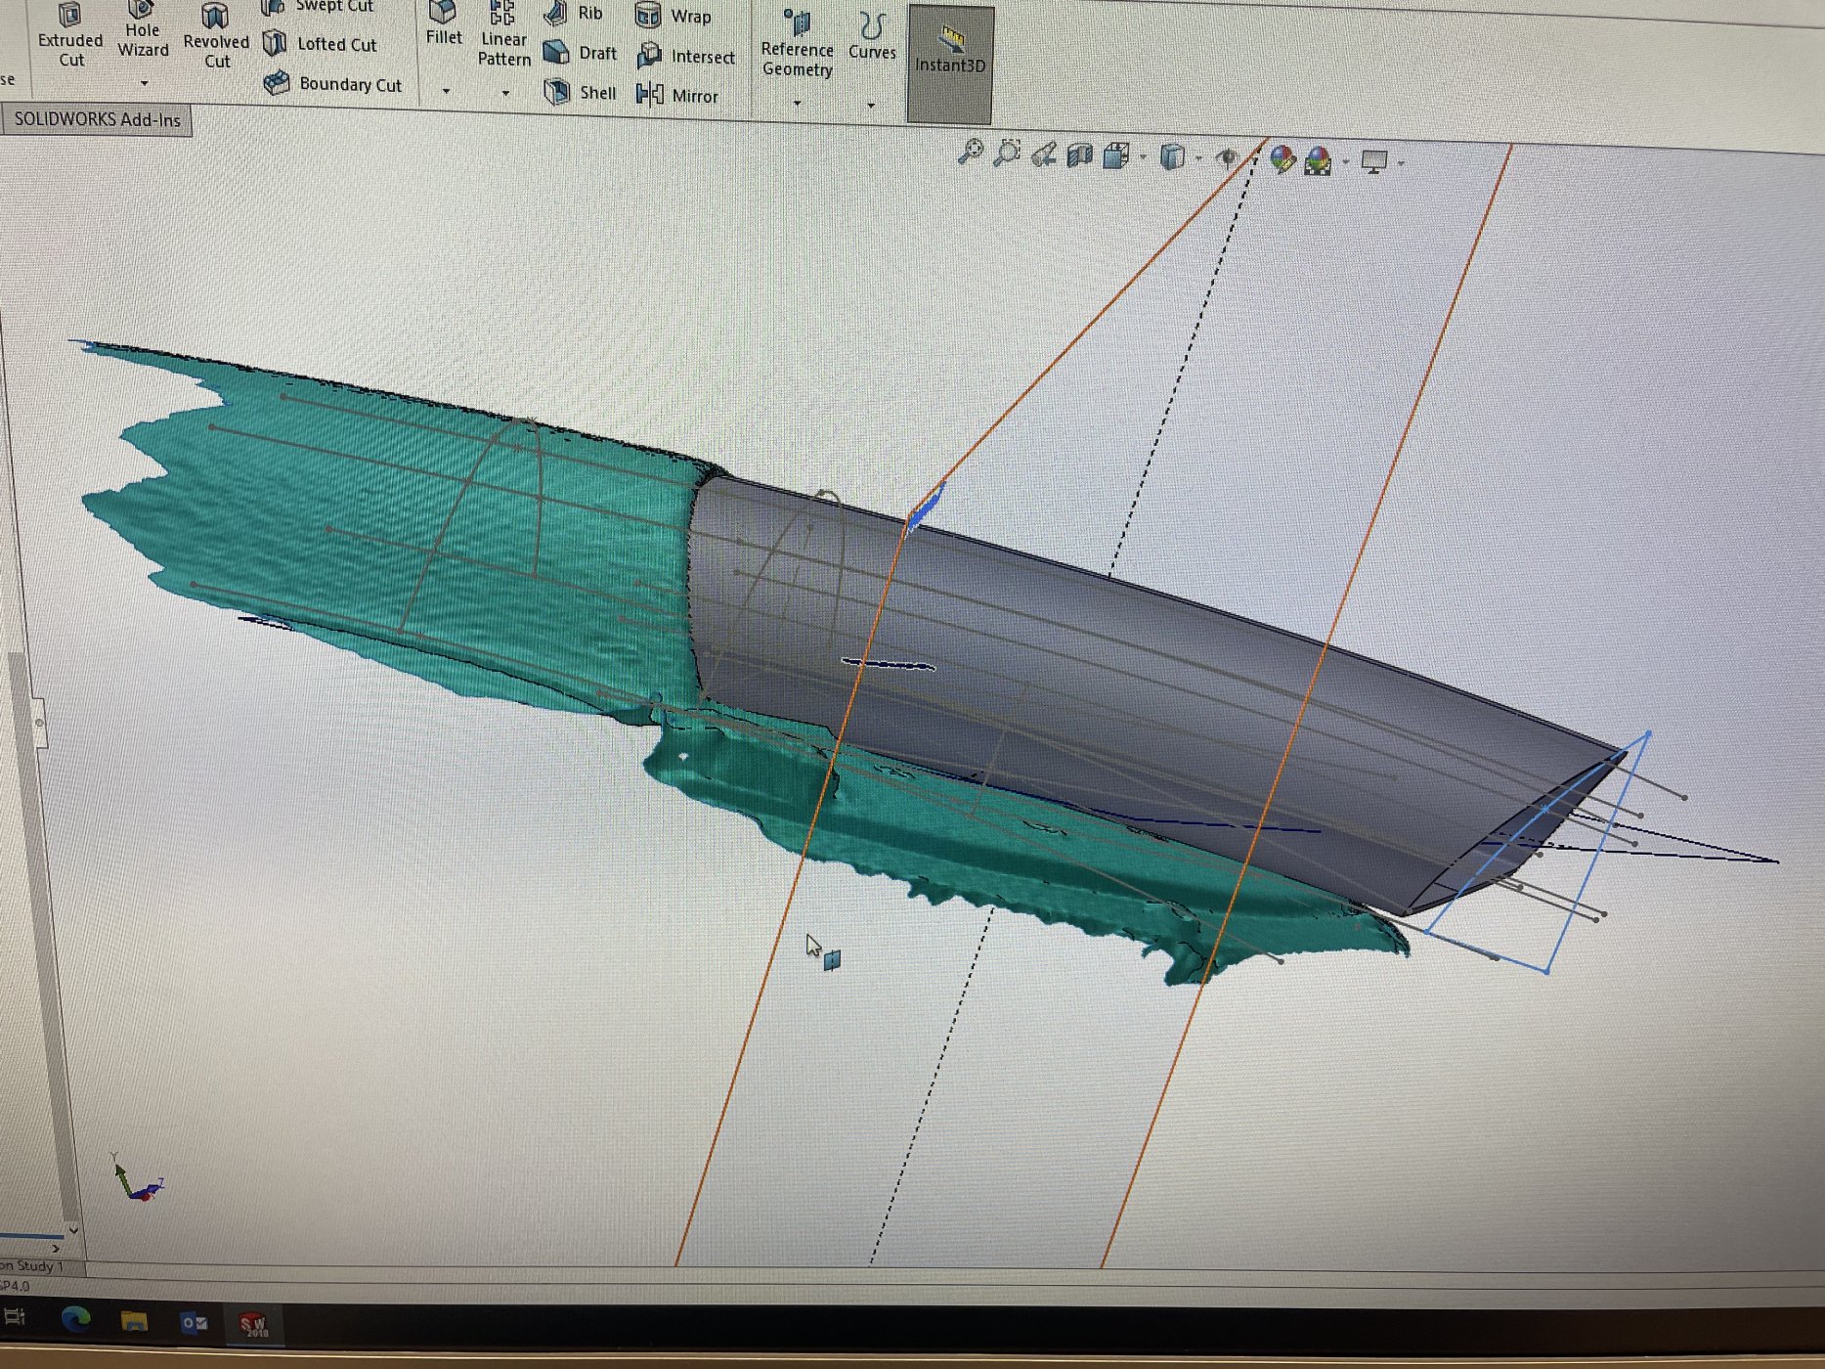The image size is (1825, 1369).
Task: Open the Display Style dropdown arrow
Action: (1198, 158)
